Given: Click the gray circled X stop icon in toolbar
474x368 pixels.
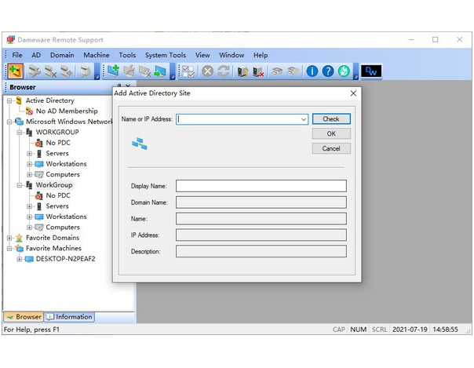Looking at the screenshot, I should [207, 71].
